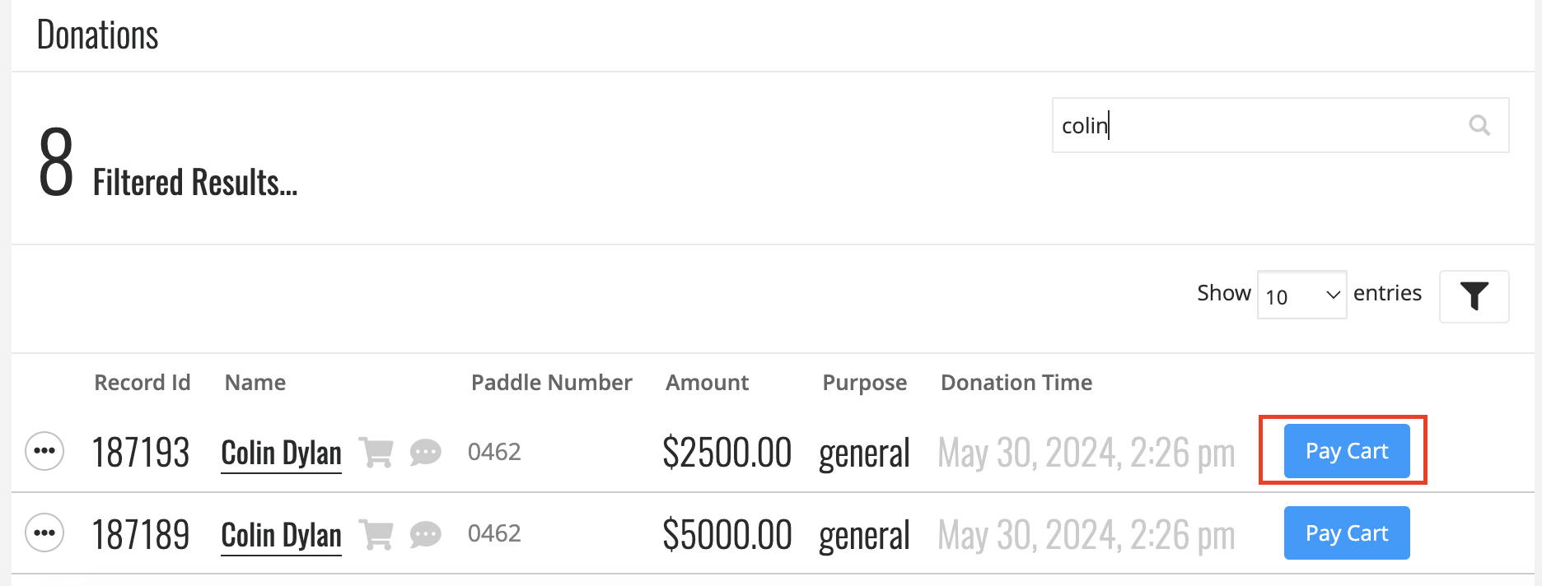Click the search magnifier icon
Screen dimensions: 1542x586
1479,125
